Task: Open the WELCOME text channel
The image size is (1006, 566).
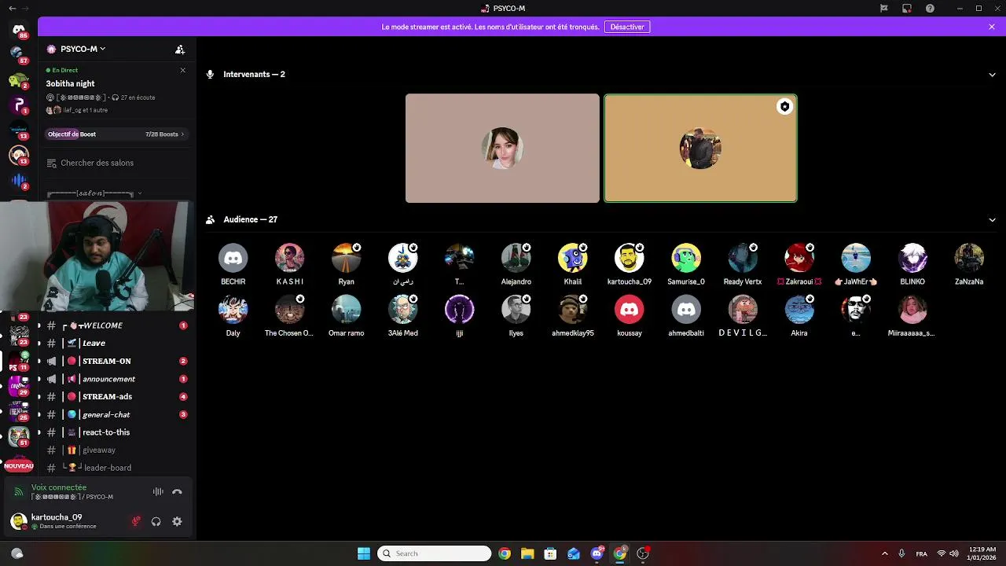Action: 116,325
